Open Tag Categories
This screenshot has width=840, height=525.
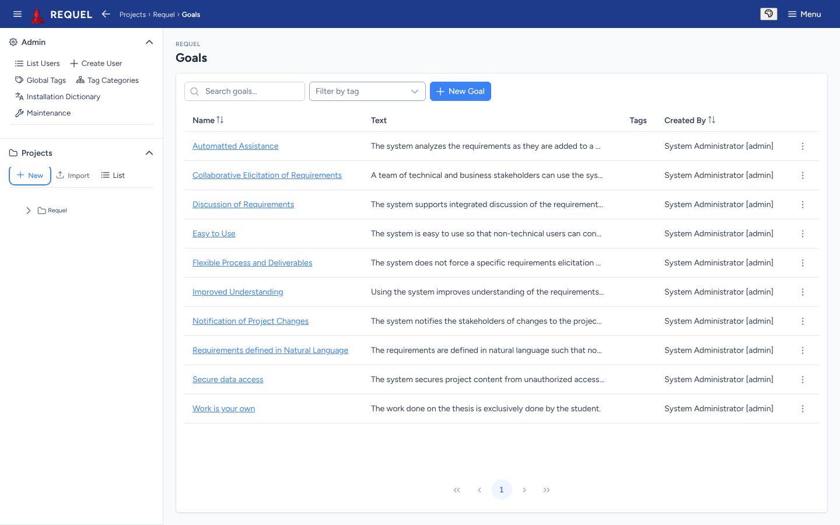point(107,80)
